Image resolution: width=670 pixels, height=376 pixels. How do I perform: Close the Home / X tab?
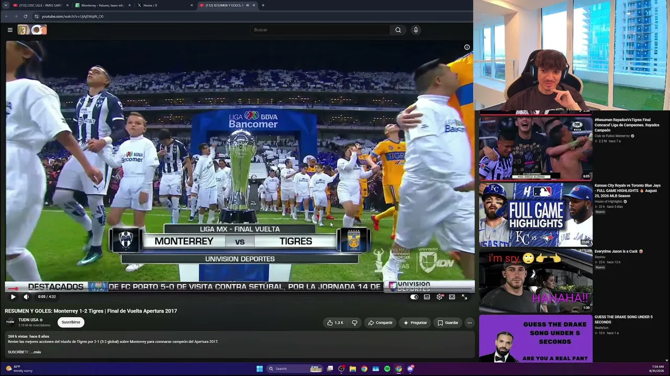coord(192,5)
